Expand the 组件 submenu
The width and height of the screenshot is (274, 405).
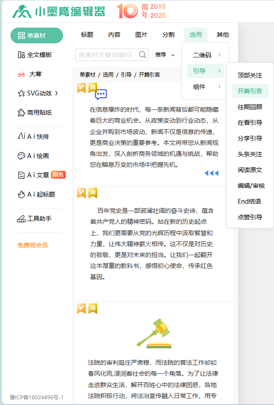coord(205,87)
